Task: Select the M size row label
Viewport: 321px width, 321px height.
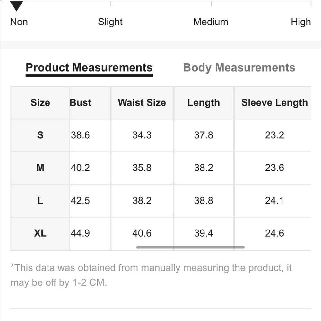Action: tap(40, 168)
